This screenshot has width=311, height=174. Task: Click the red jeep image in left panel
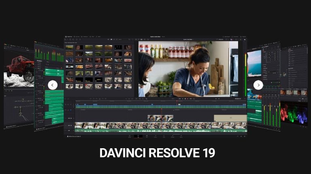point(19,69)
